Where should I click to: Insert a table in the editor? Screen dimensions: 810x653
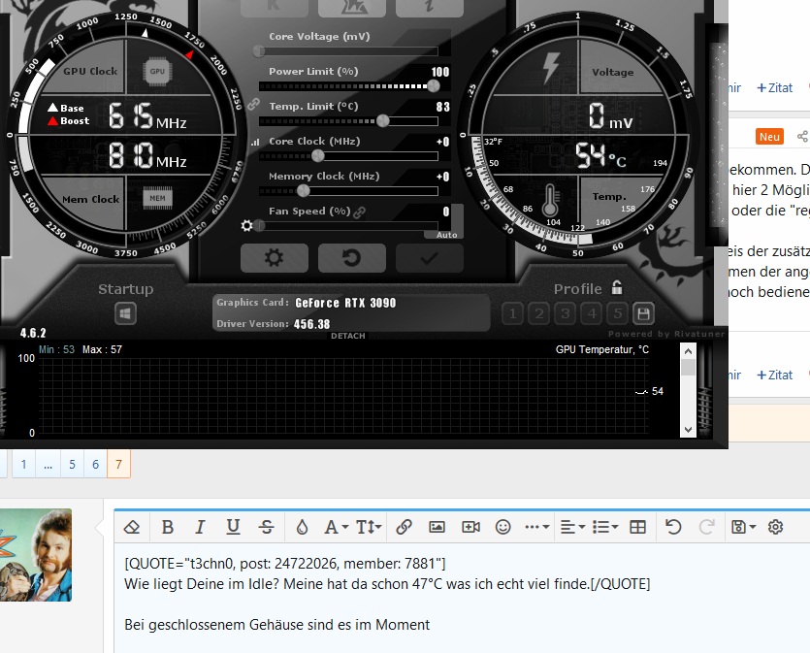pyautogui.click(x=638, y=527)
